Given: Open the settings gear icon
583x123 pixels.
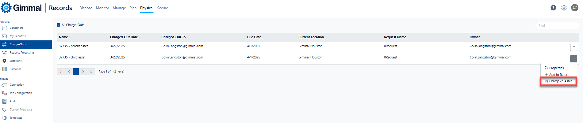Looking at the screenshot, I should tap(564, 8).
